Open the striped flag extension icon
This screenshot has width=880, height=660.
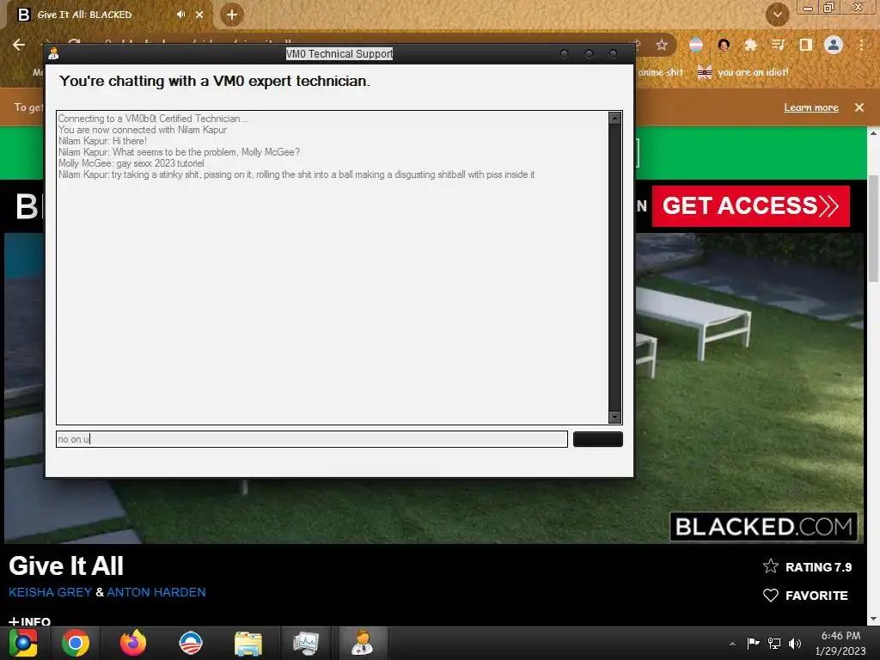pos(696,45)
